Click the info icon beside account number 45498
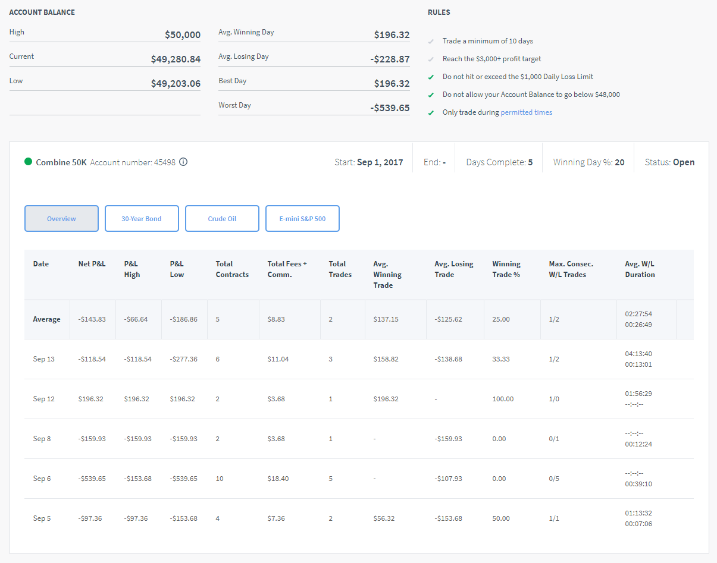717x563 pixels. (183, 162)
